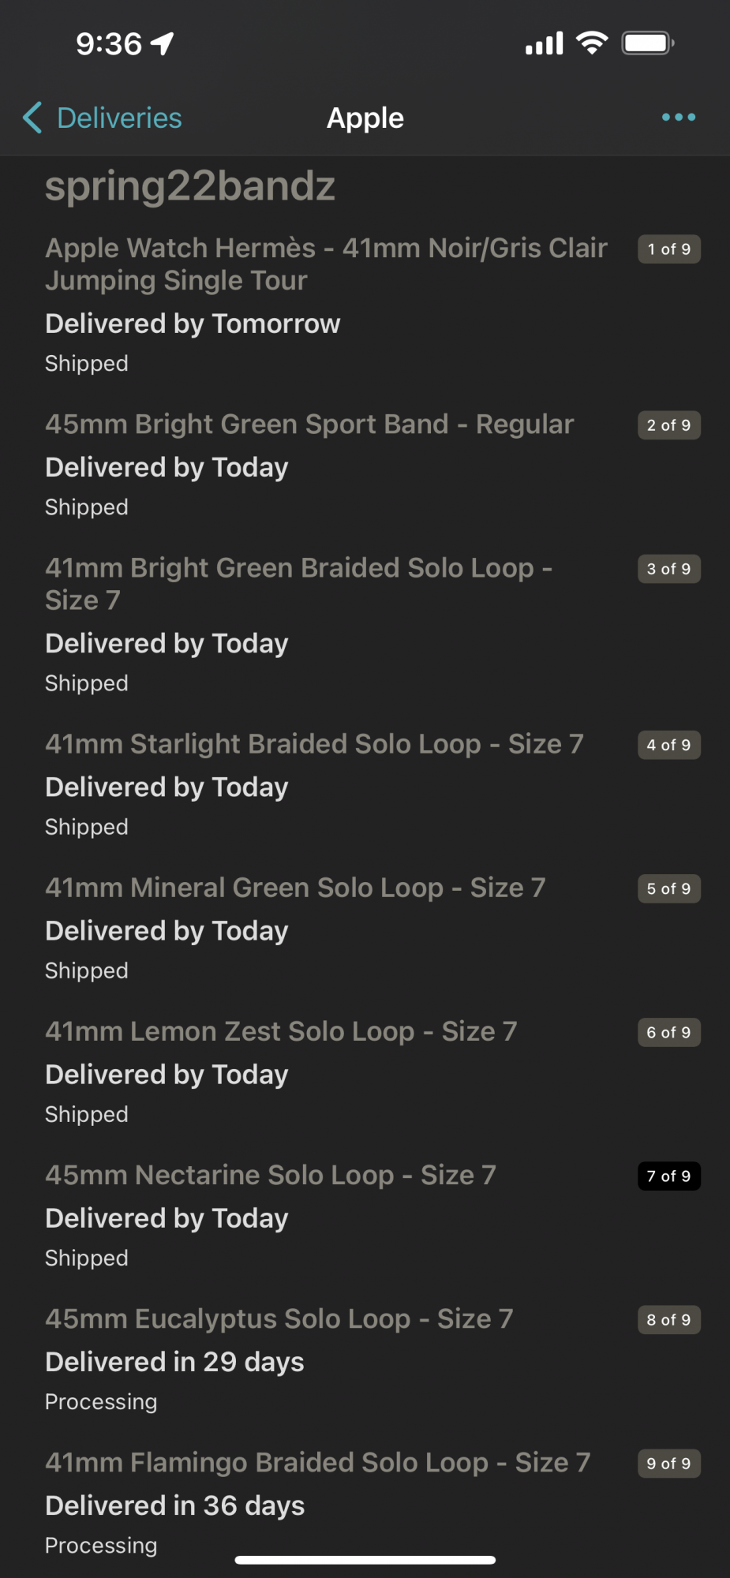
Task: Open the three-dot more options menu
Action: click(x=678, y=118)
